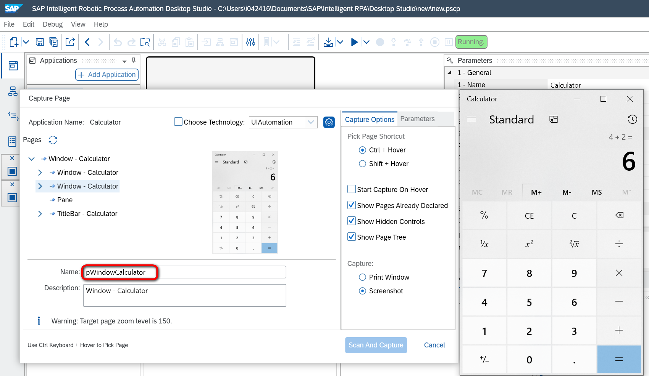Collapse the top Window - Calculator node
This screenshot has width=649, height=376.
click(31, 159)
